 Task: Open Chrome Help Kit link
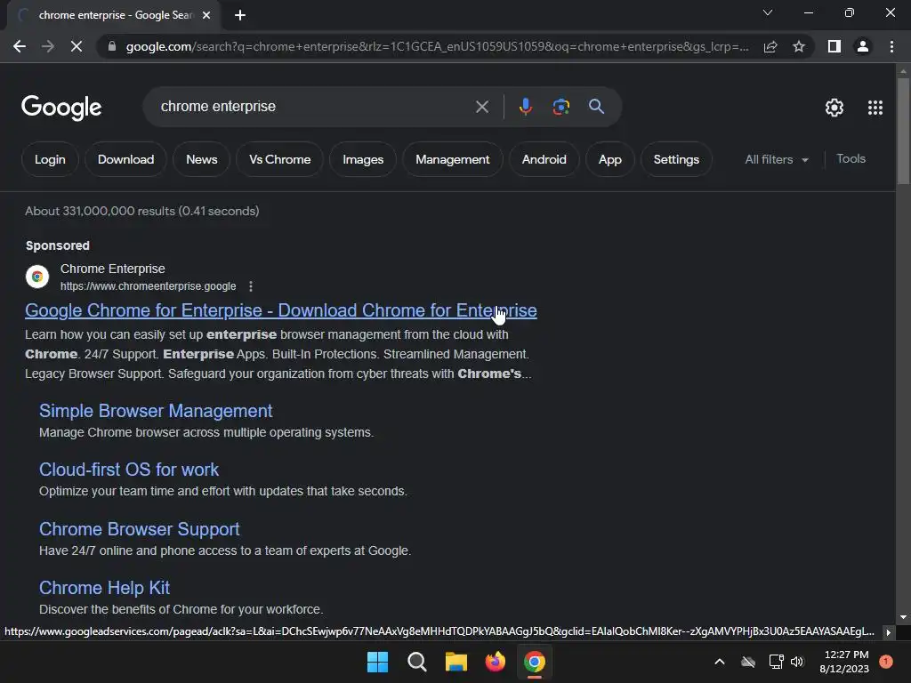pyautogui.click(x=105, y=588)
